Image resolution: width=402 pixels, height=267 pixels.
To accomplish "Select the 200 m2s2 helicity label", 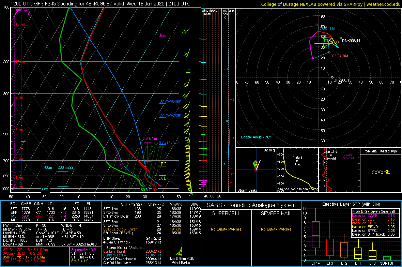I will pyautogui.click(x=66, y=167).
